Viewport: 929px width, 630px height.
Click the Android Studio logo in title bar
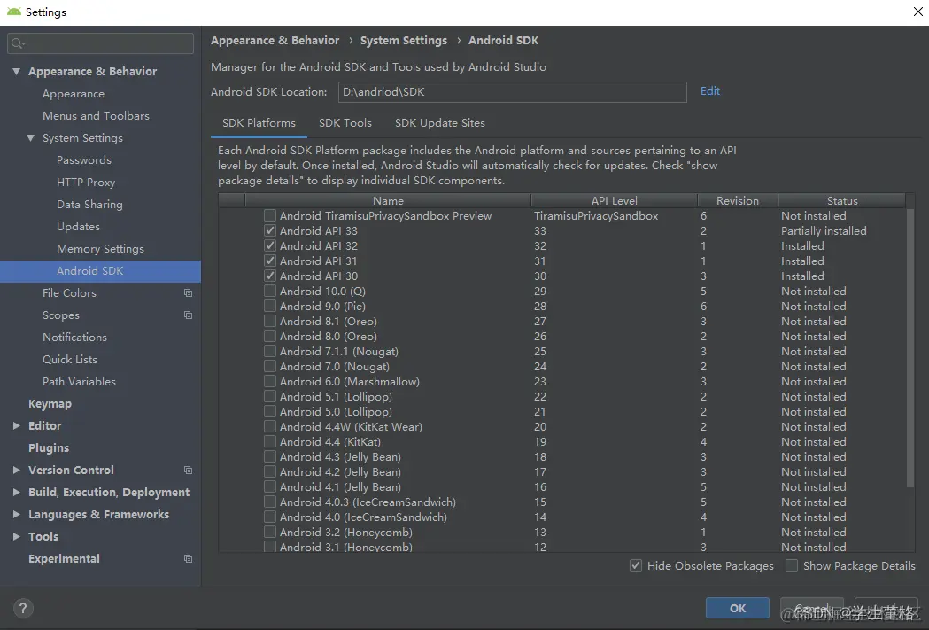point(13,12)
